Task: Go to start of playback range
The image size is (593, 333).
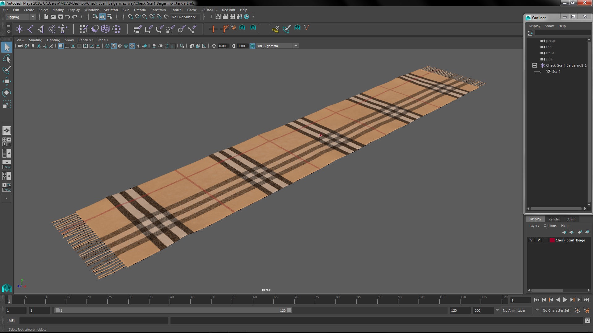Action: pos(537,300)
